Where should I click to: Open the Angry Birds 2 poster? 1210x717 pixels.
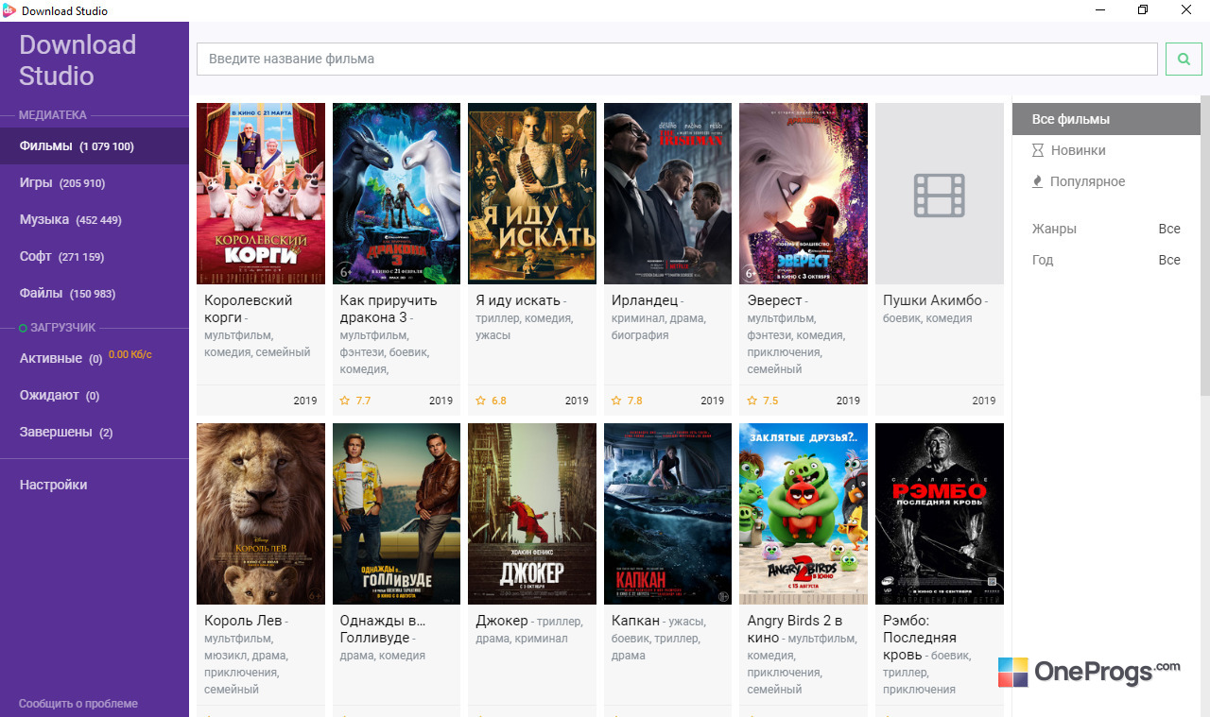pyautogui.click(x=804, y=514)
